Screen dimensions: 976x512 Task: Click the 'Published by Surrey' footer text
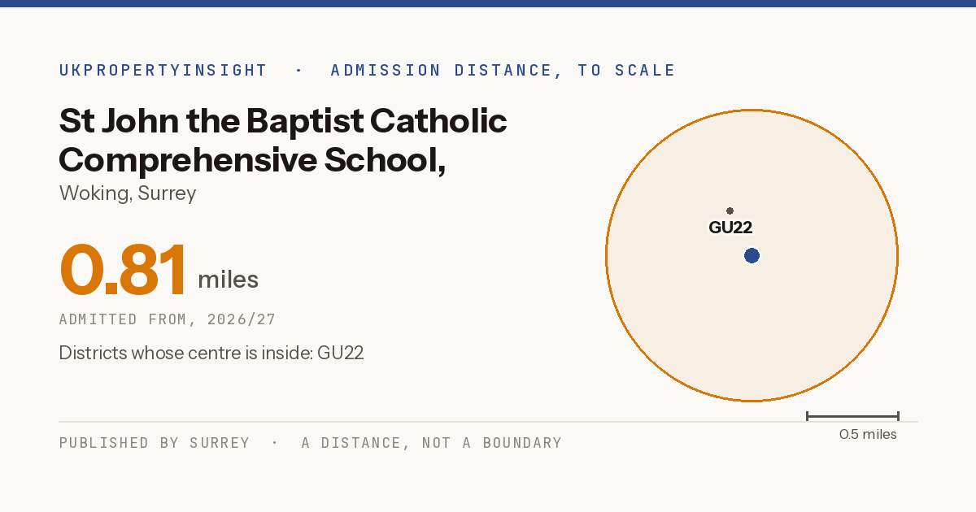(155, 443)
